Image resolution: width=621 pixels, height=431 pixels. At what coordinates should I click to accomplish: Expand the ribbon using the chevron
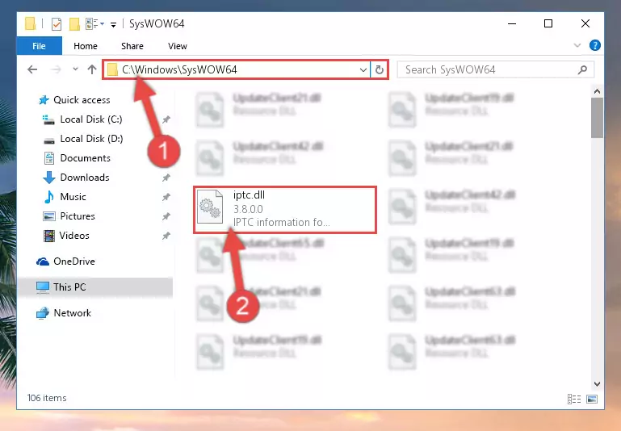point(577,45)
